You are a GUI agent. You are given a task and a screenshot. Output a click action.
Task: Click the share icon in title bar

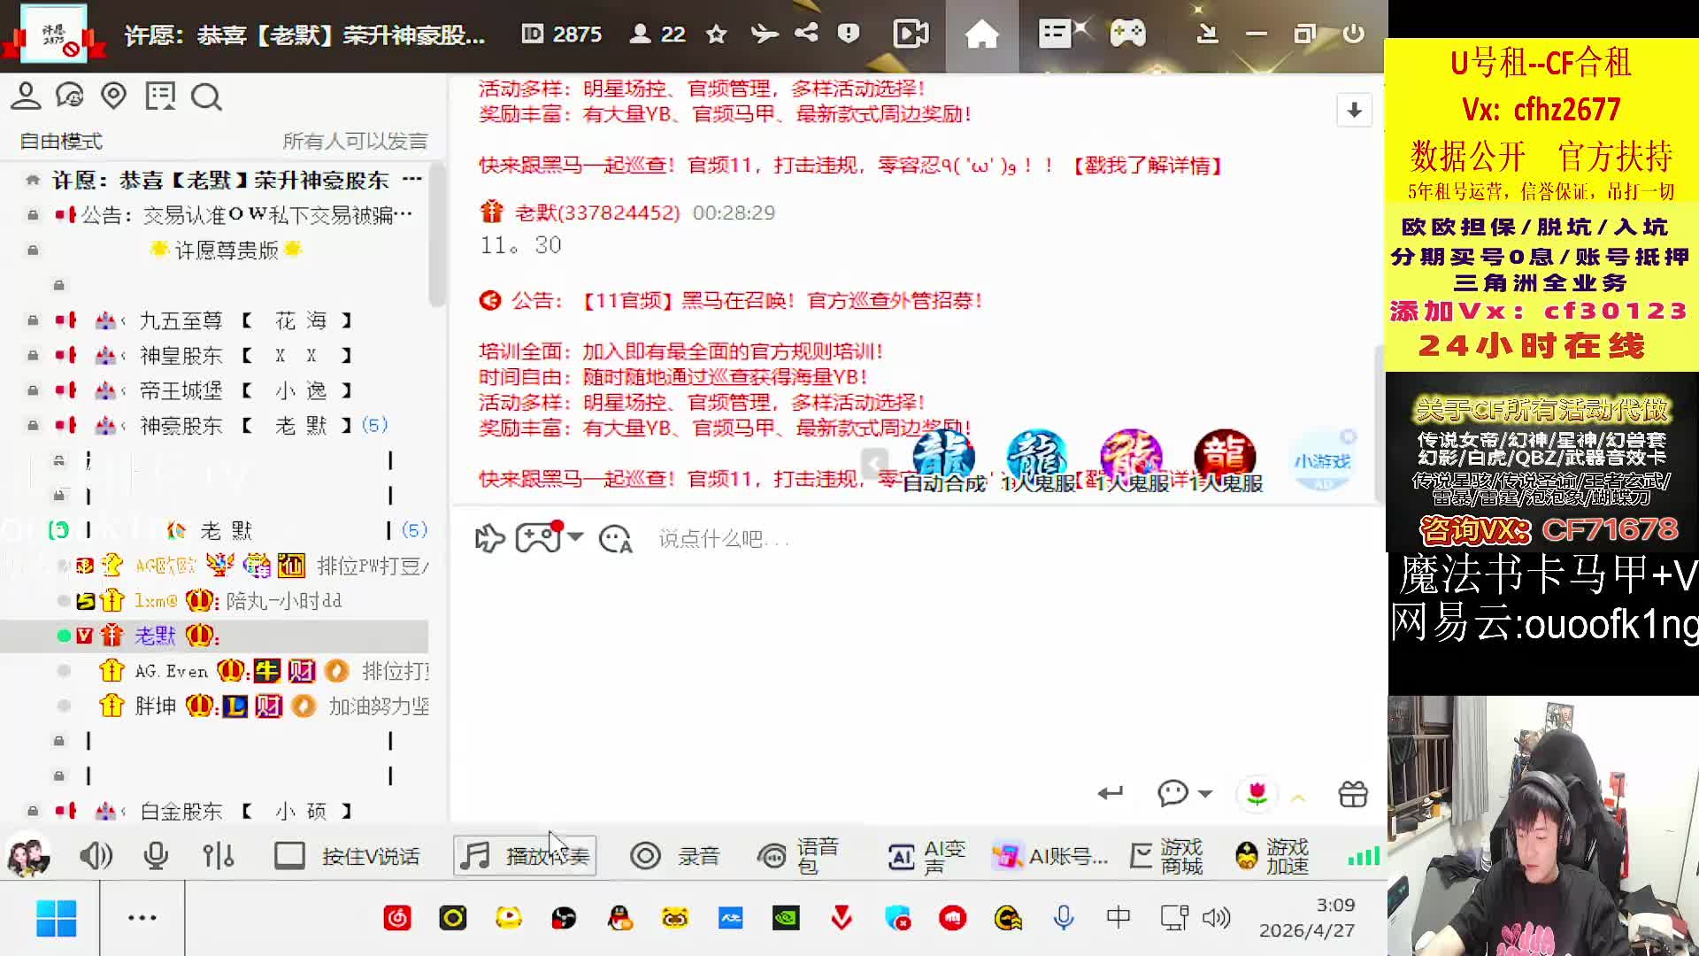pos(806,34)
